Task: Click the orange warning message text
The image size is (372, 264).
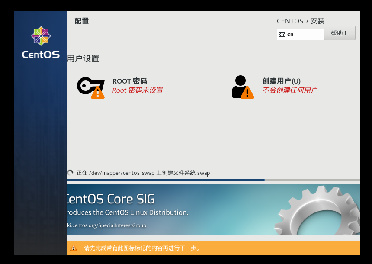Action: coord(142,248)
